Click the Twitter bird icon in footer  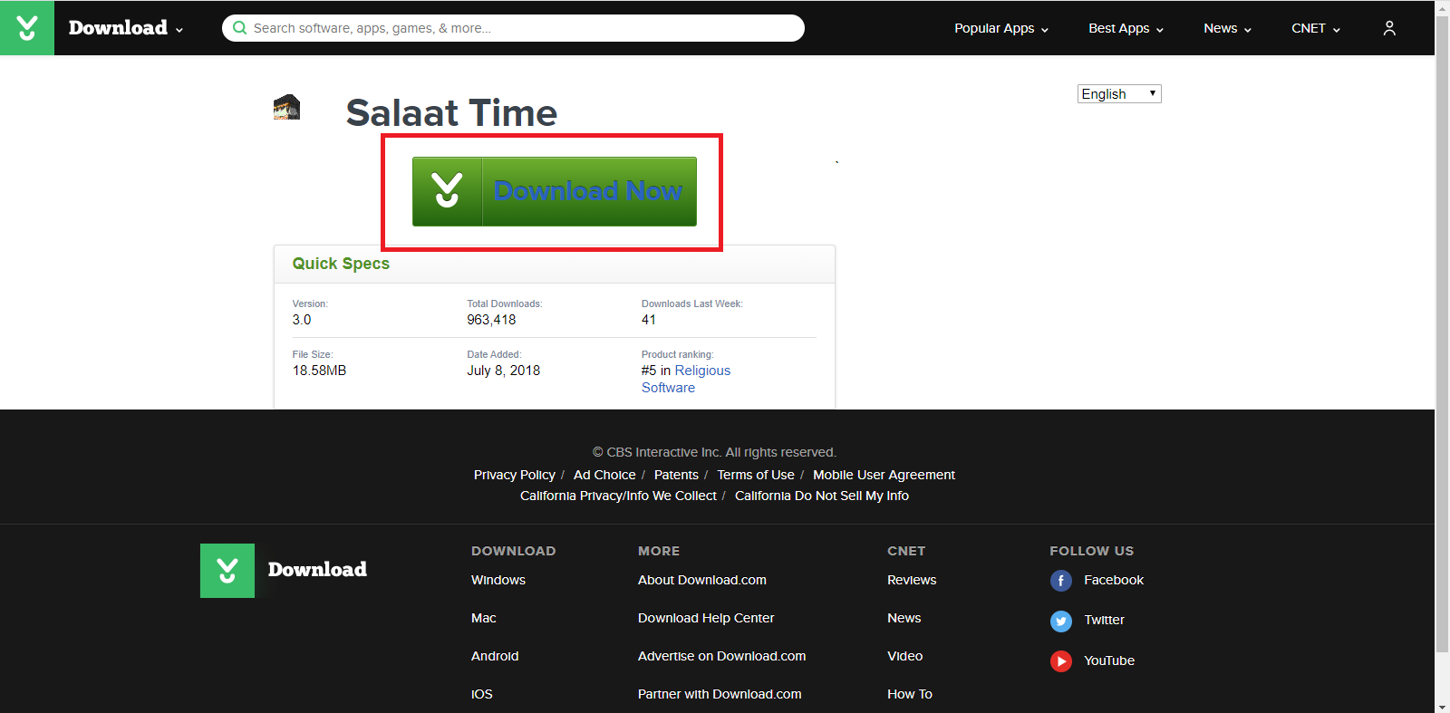pos(1061,621)
